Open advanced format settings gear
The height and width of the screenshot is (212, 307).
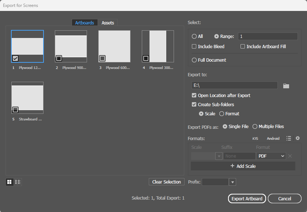tap(297, 138)
